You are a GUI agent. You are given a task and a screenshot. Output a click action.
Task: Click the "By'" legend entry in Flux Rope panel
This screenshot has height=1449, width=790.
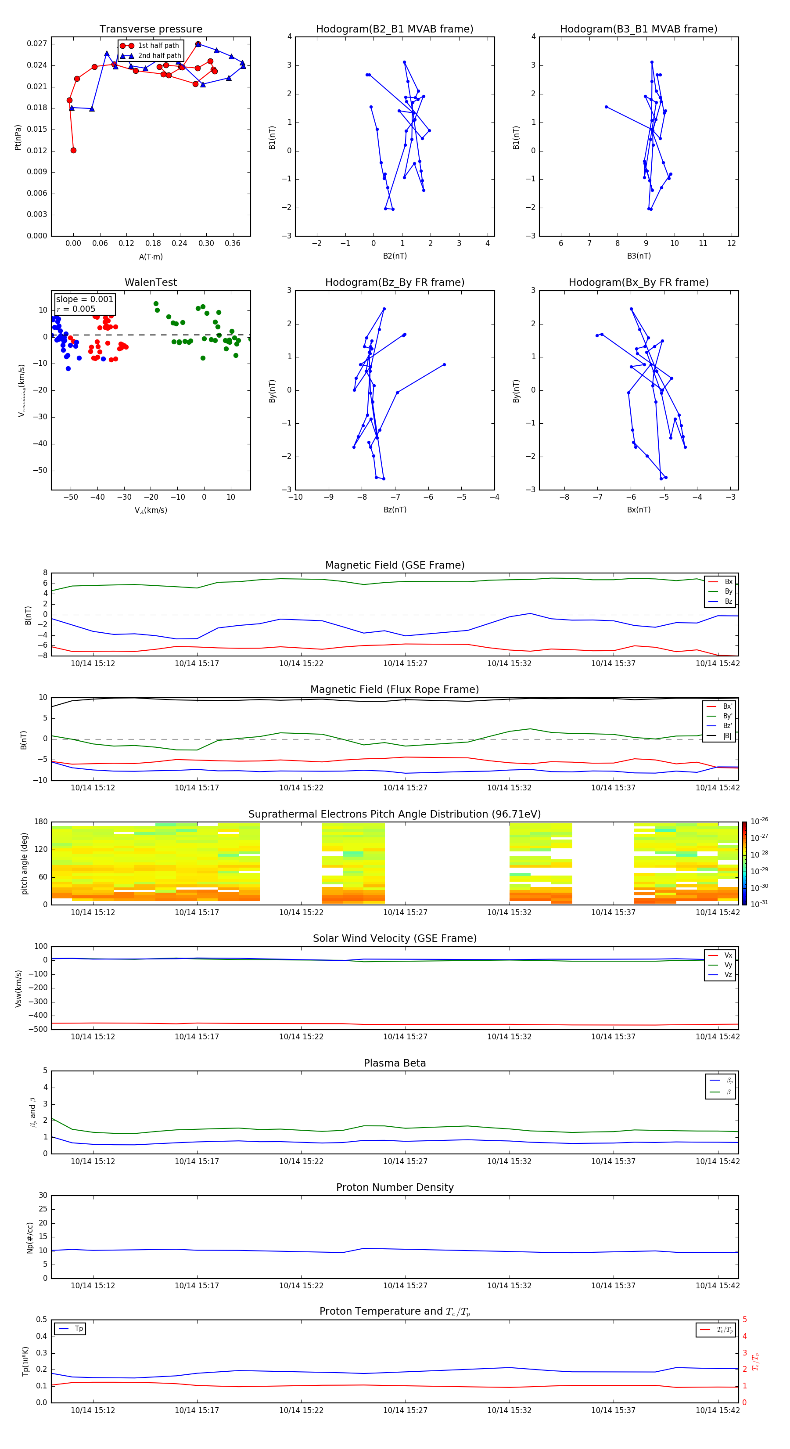[719, 716]
